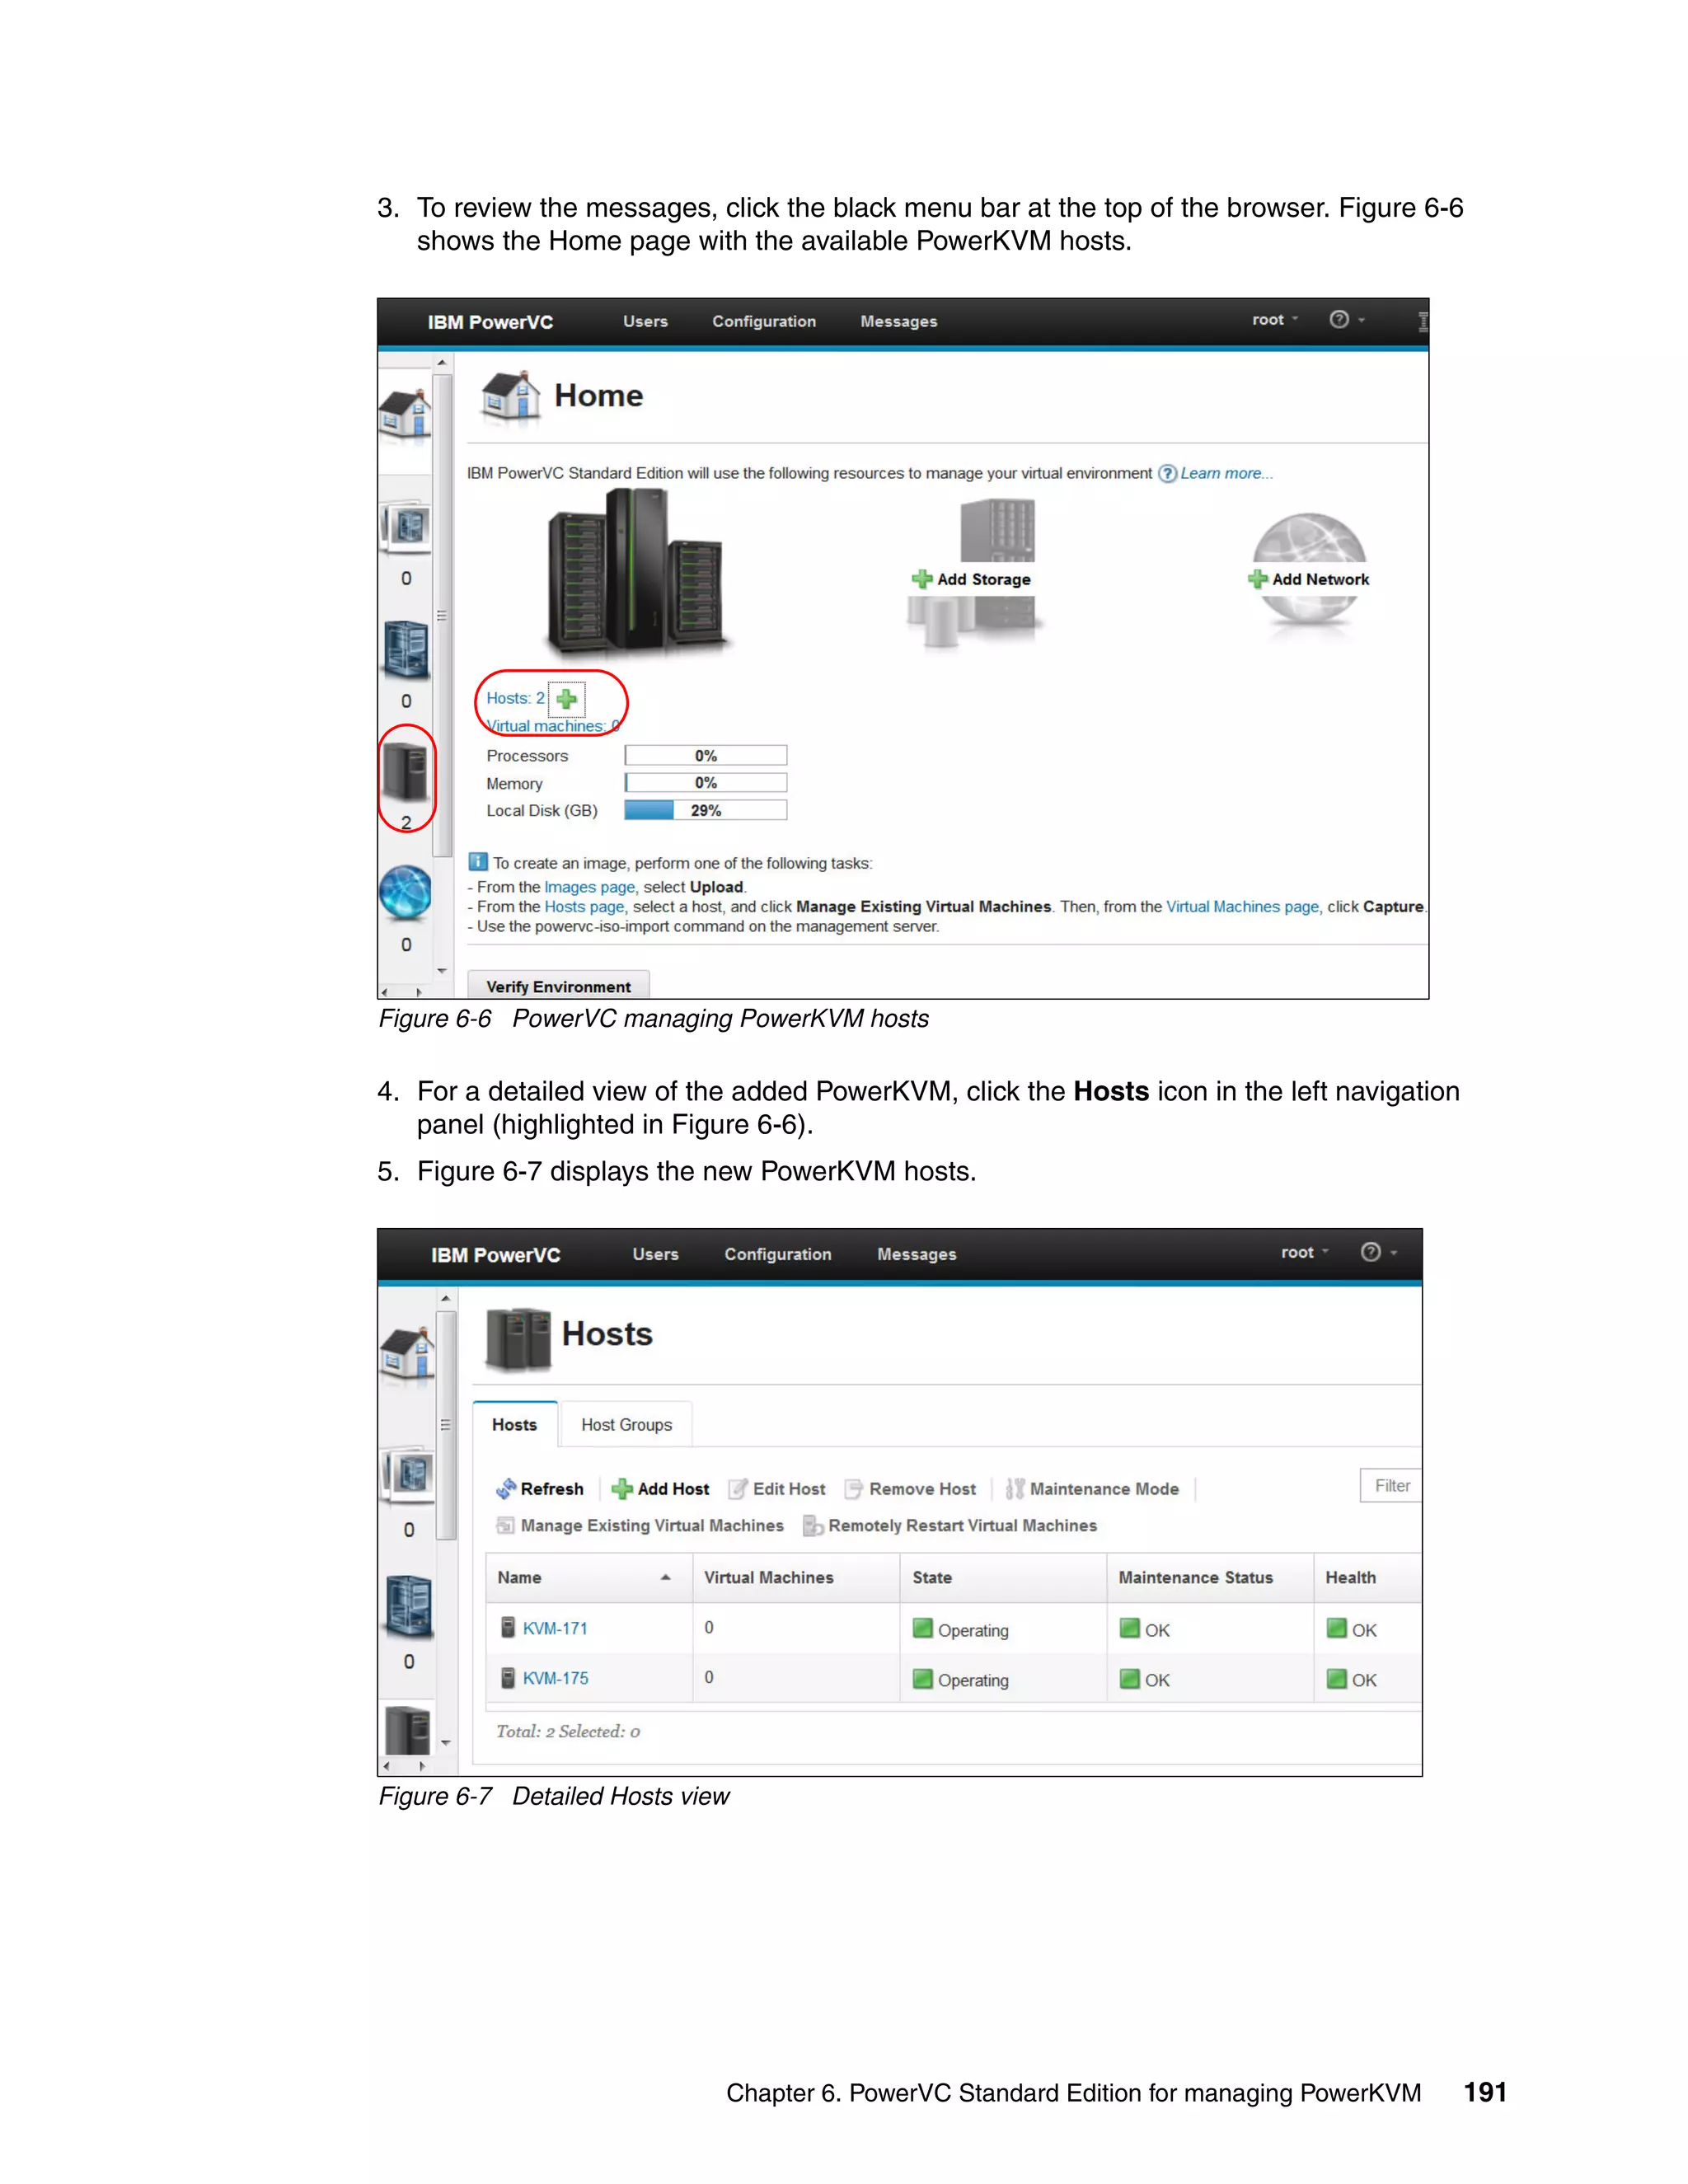Click green plus icon next to Hosts: 2

(567, 698)
